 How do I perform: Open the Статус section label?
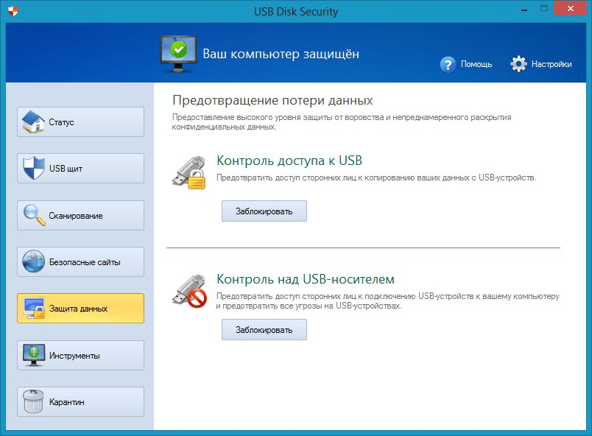coord(61,122)
